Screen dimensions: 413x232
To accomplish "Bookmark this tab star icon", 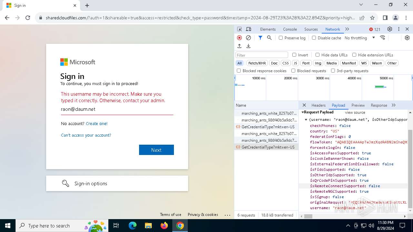I will coord(372,18).
